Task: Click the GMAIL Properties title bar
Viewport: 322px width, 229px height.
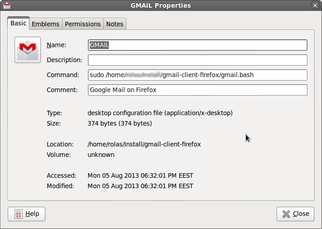Action: tap(161, 5)
